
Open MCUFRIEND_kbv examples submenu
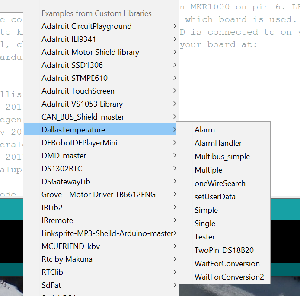101,246
